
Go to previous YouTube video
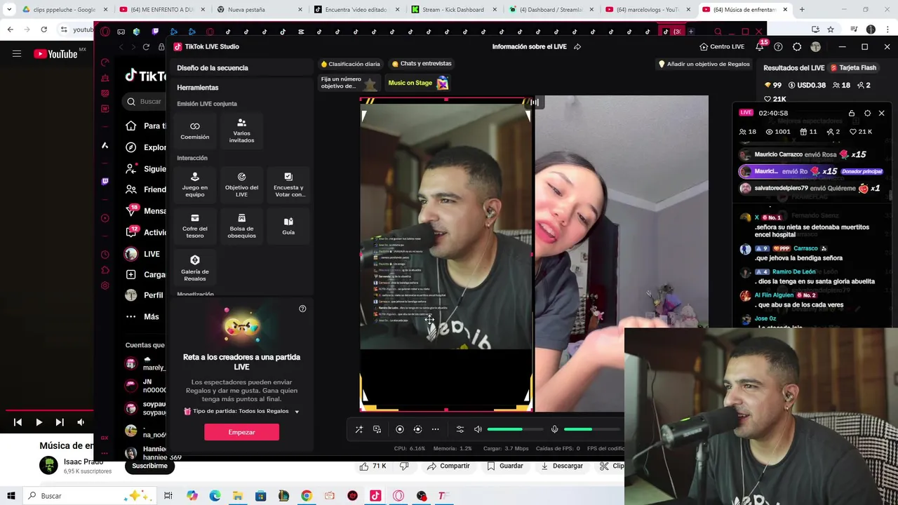pyautogui.click(x=18, y=422)
